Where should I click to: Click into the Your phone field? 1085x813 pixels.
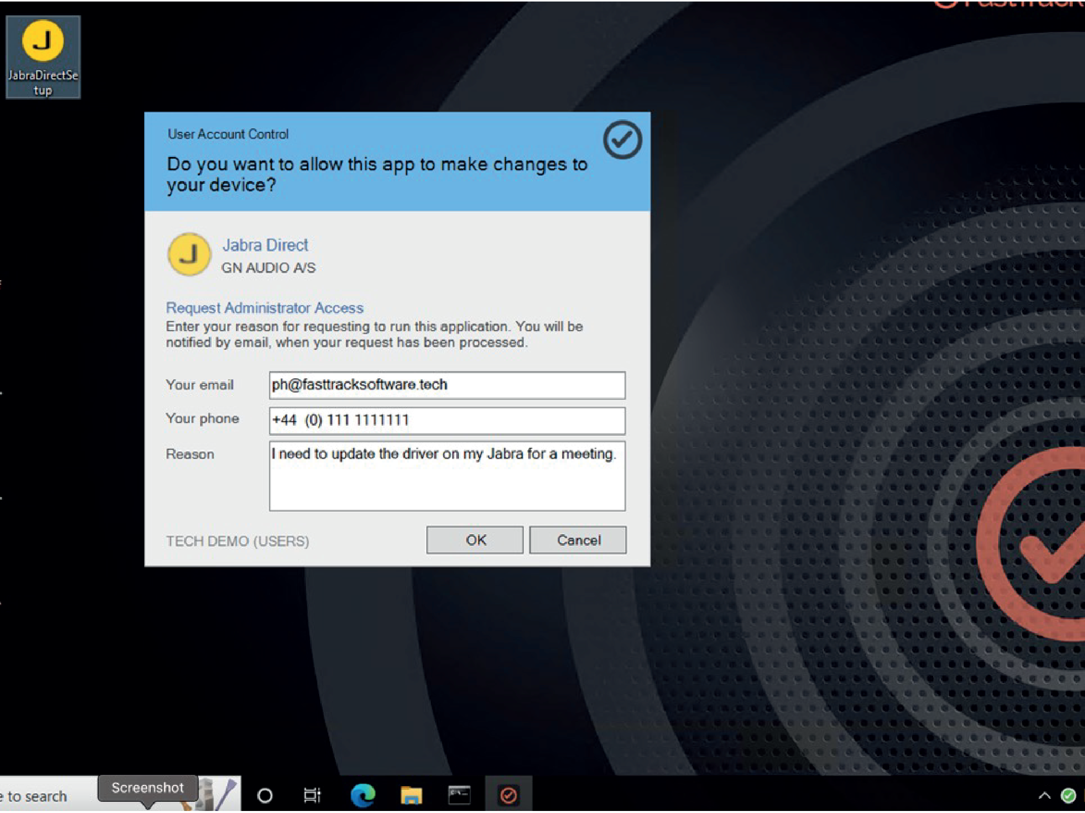[x=447, y=421]
